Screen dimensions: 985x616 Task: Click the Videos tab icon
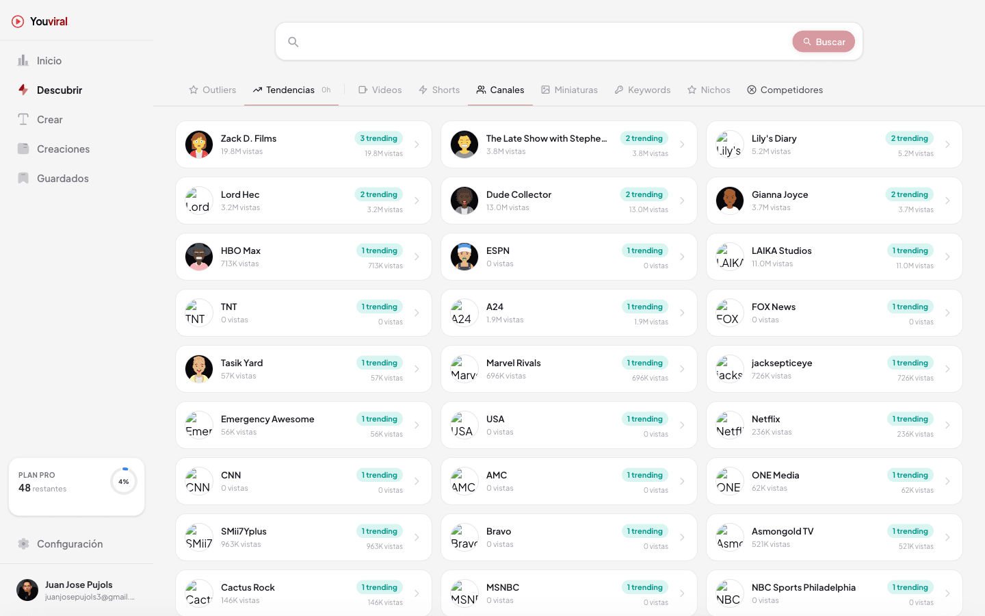363,90
